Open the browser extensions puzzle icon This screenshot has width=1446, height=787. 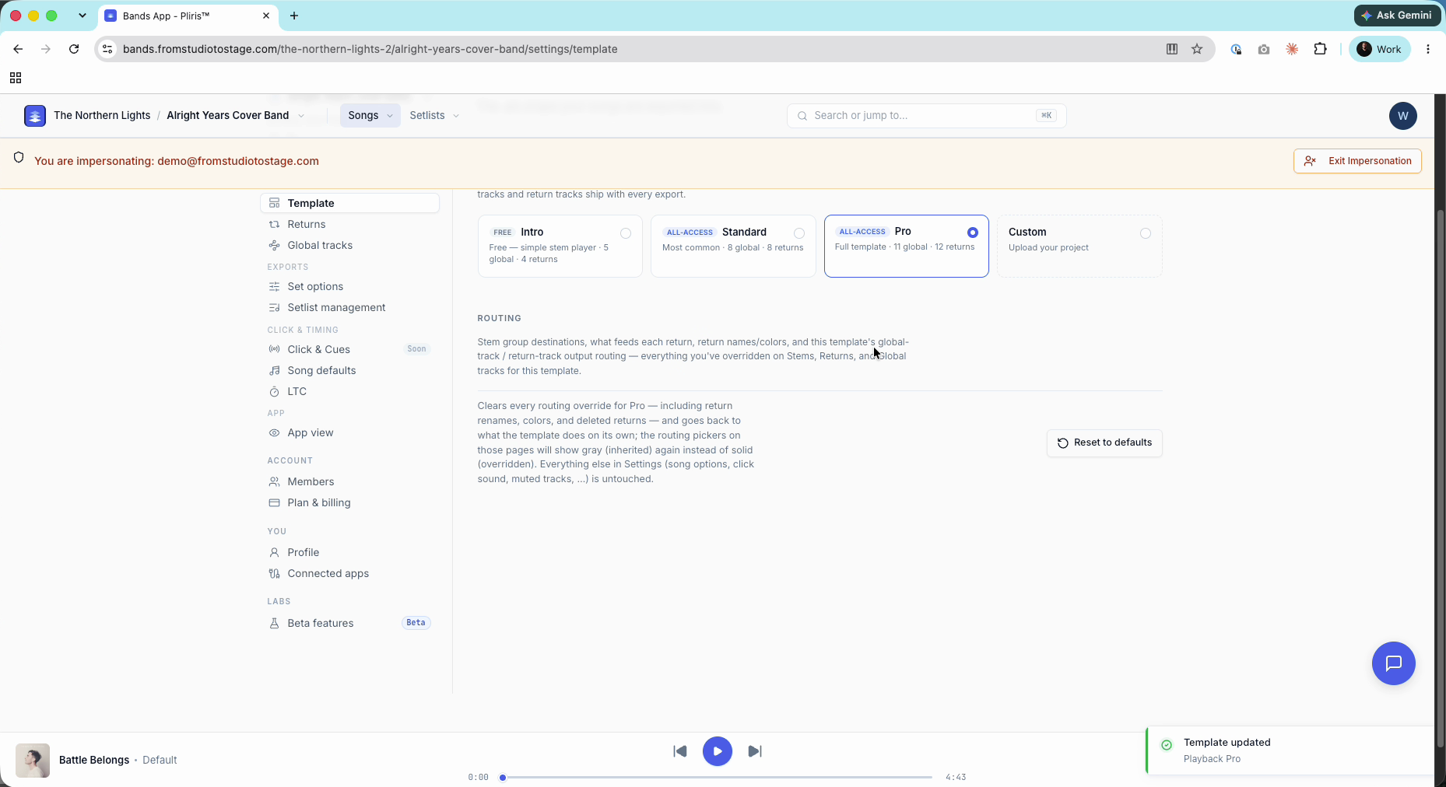click(1320, 49)
